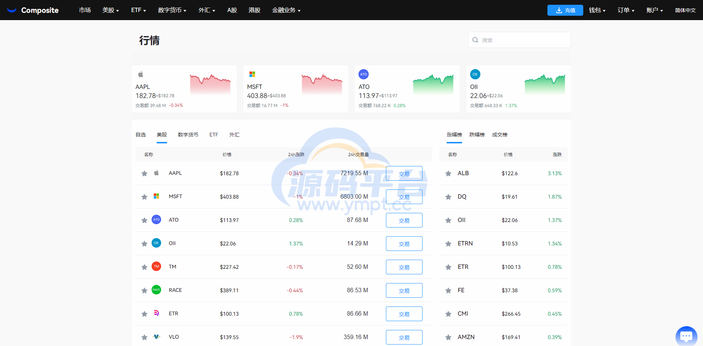This screenshot has height=346, width=703.
Task: Switch to the 外汇 table tab
Action: (234, 135)
